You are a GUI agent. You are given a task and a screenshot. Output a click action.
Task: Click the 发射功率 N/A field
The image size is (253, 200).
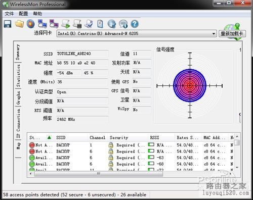pos(141,63)
